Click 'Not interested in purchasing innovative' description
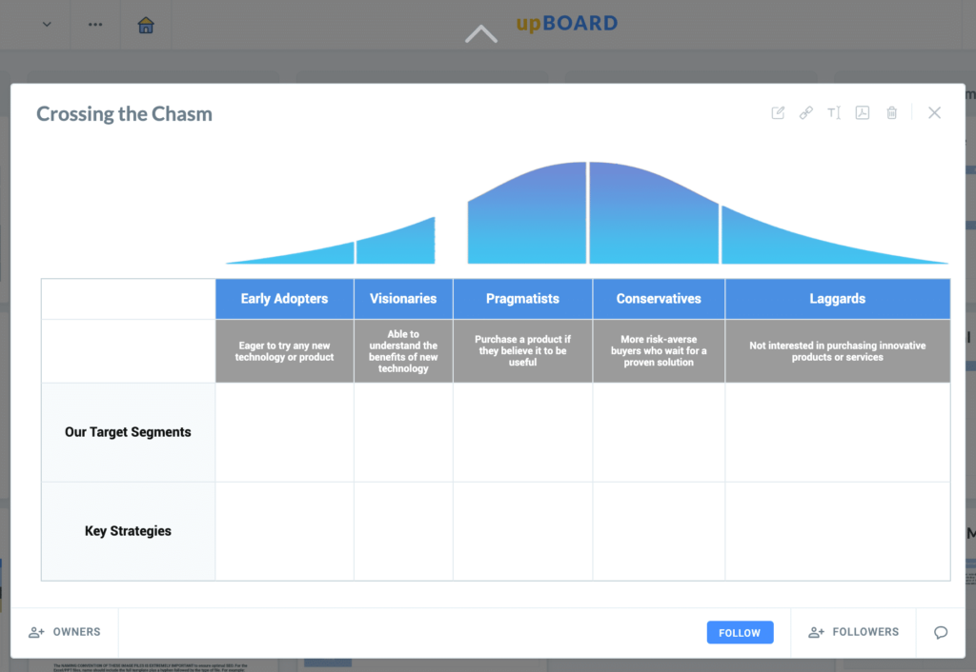 pos(838,351)
